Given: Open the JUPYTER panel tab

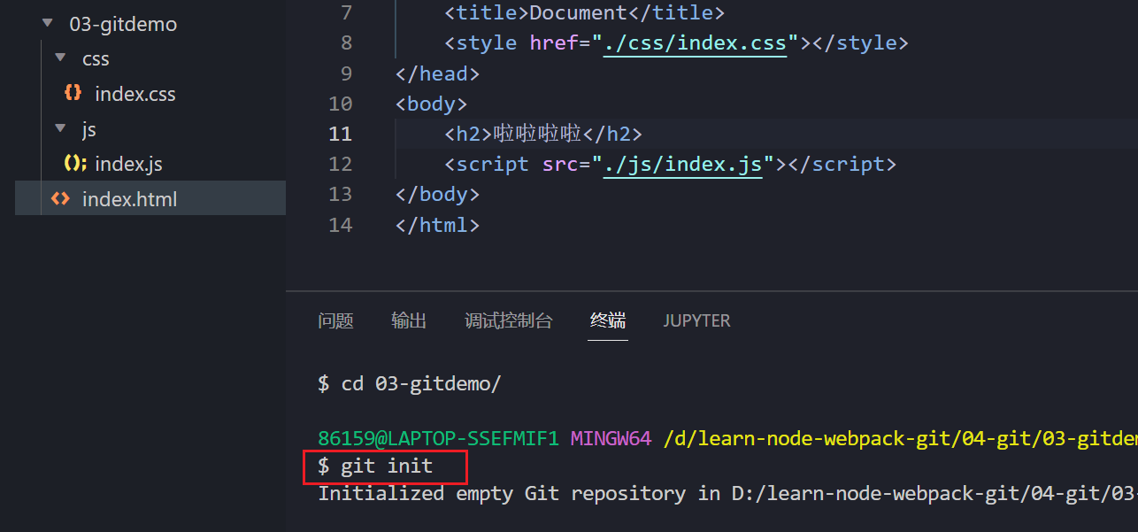Looking at the screenshot, I should [x=697, y=320].
